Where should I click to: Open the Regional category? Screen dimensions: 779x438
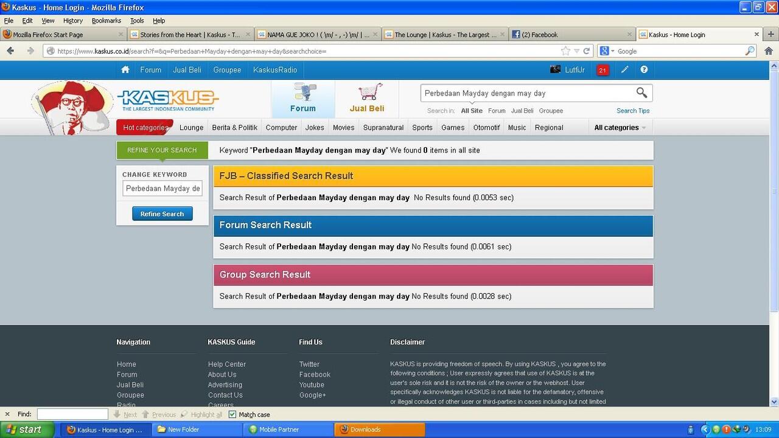pyautogui.click(x=549, y=128)
